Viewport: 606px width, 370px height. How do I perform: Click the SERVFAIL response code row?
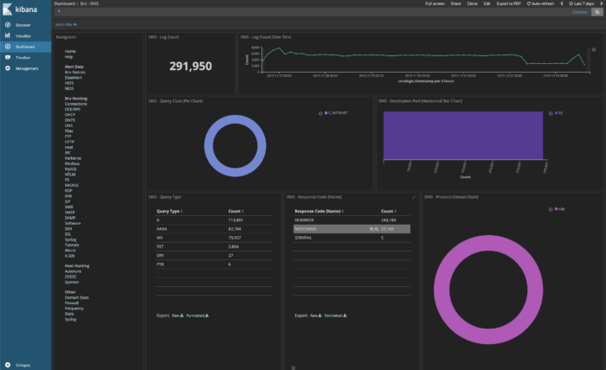351,238
